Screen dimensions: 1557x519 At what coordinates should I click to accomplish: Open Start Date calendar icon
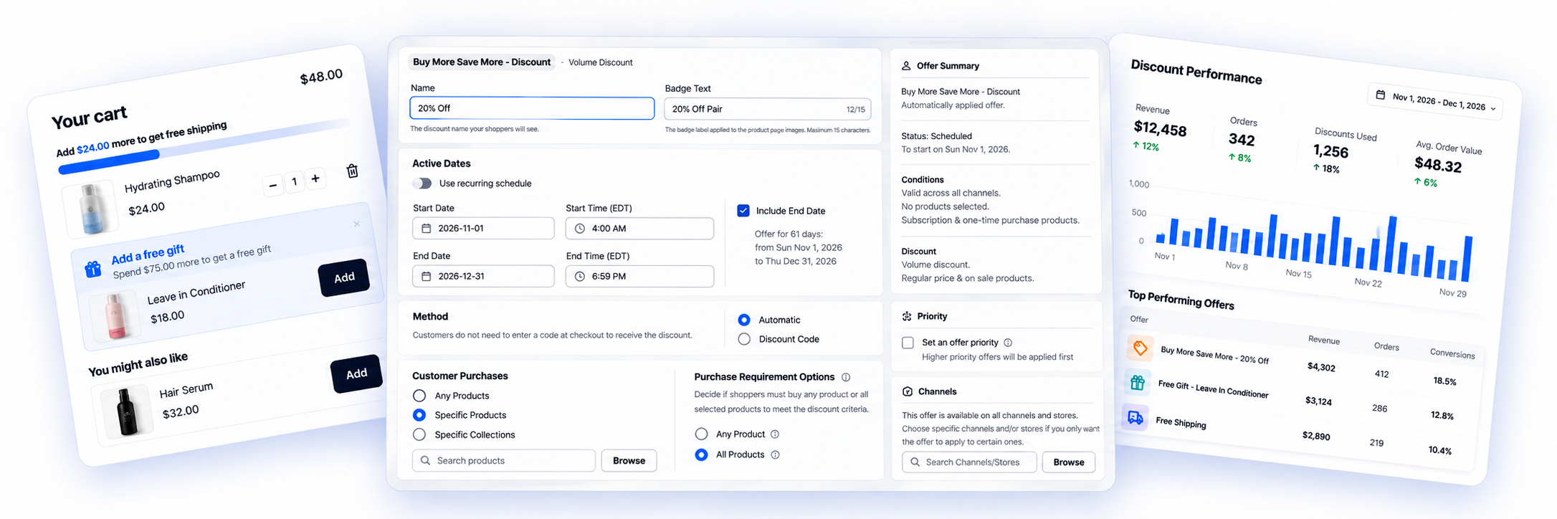pyautogui.click(x=427, y=228)
